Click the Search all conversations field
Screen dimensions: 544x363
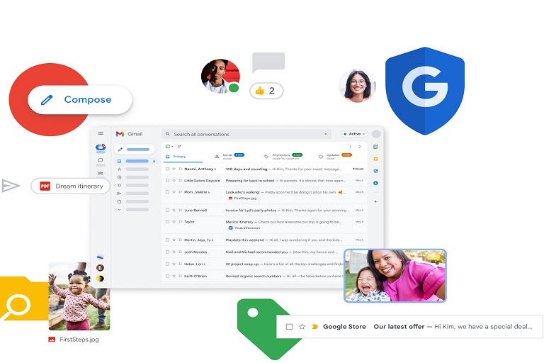click(x=241, y=134)
